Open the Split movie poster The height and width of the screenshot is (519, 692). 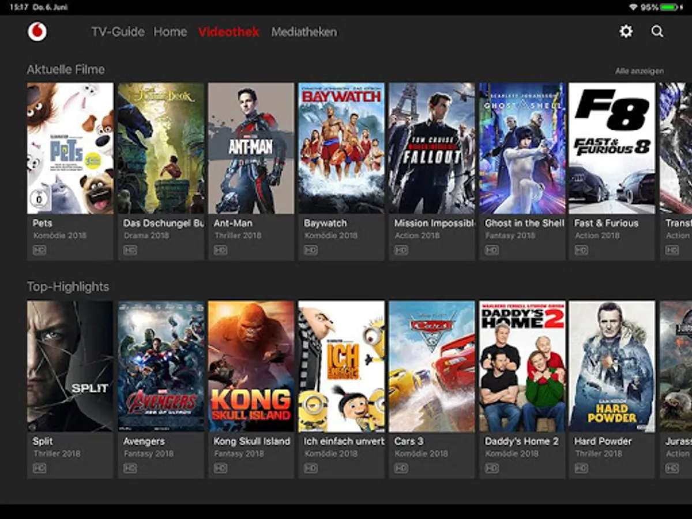(70, 366)
